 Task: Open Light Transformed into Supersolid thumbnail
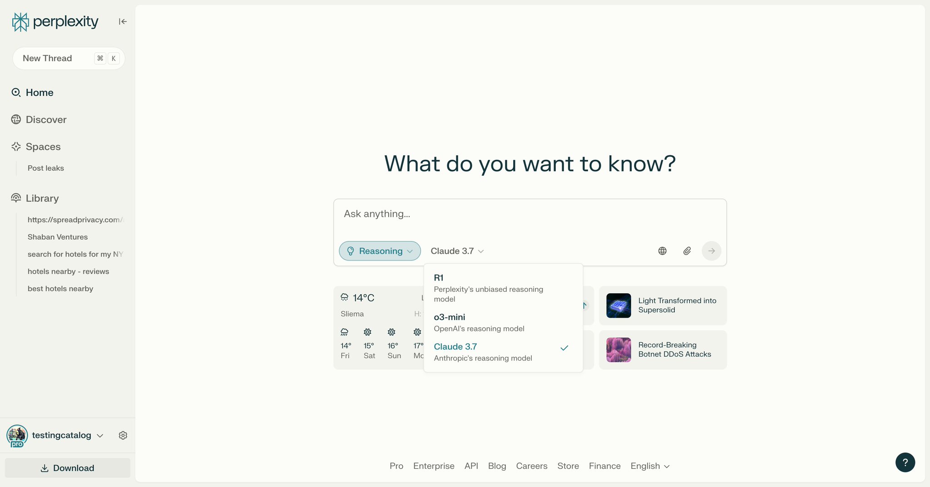pyautogui.click(x=618, y=305)
